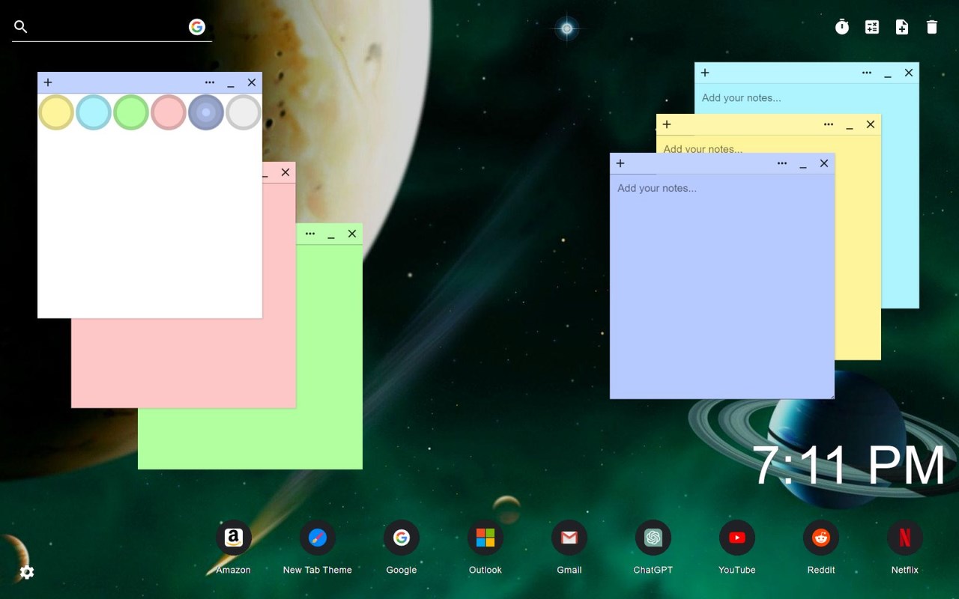Close the blue note
Viewport: 959px width, 599px height.
click(824, 163)
